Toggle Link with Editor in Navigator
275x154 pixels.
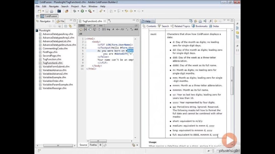click(70, 26)
